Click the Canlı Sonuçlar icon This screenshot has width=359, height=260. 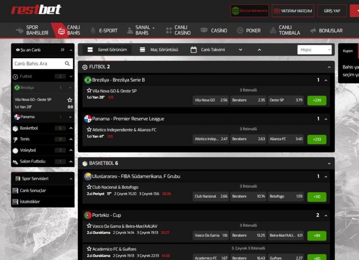click(15, 190)
